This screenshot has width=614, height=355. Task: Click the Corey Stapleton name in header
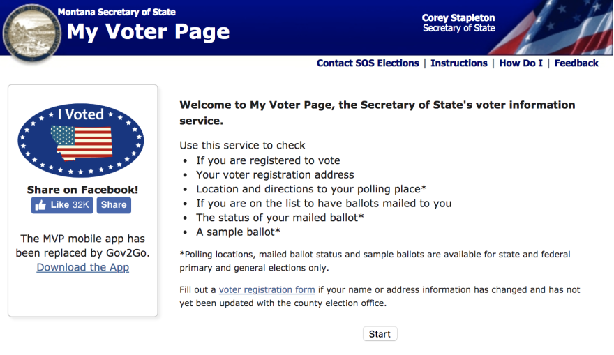[458, 18]
